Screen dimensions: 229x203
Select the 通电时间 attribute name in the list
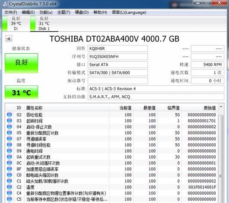[x=34, y=151]
